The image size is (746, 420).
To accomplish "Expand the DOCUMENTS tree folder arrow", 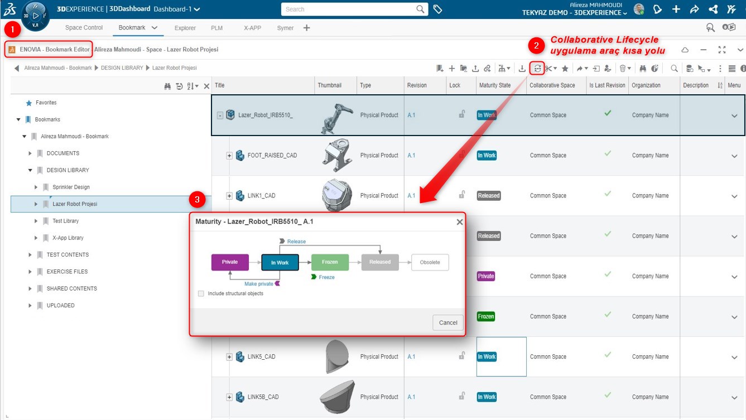I will pos(30,153).
